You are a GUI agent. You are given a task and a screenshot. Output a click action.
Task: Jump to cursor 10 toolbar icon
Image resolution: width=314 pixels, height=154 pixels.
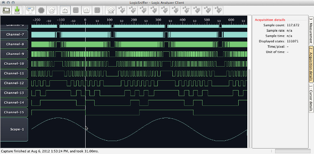tap(219, 10)
